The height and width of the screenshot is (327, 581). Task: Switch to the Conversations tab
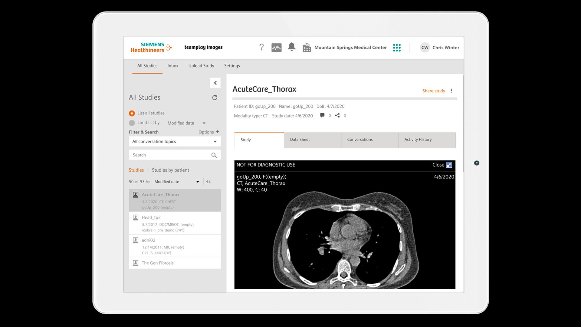coord(359,140)
